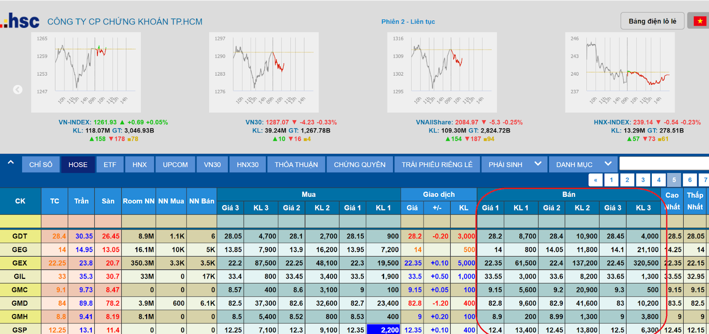Click the Phiên 2 - Liên tục session label

click(408, 21)
